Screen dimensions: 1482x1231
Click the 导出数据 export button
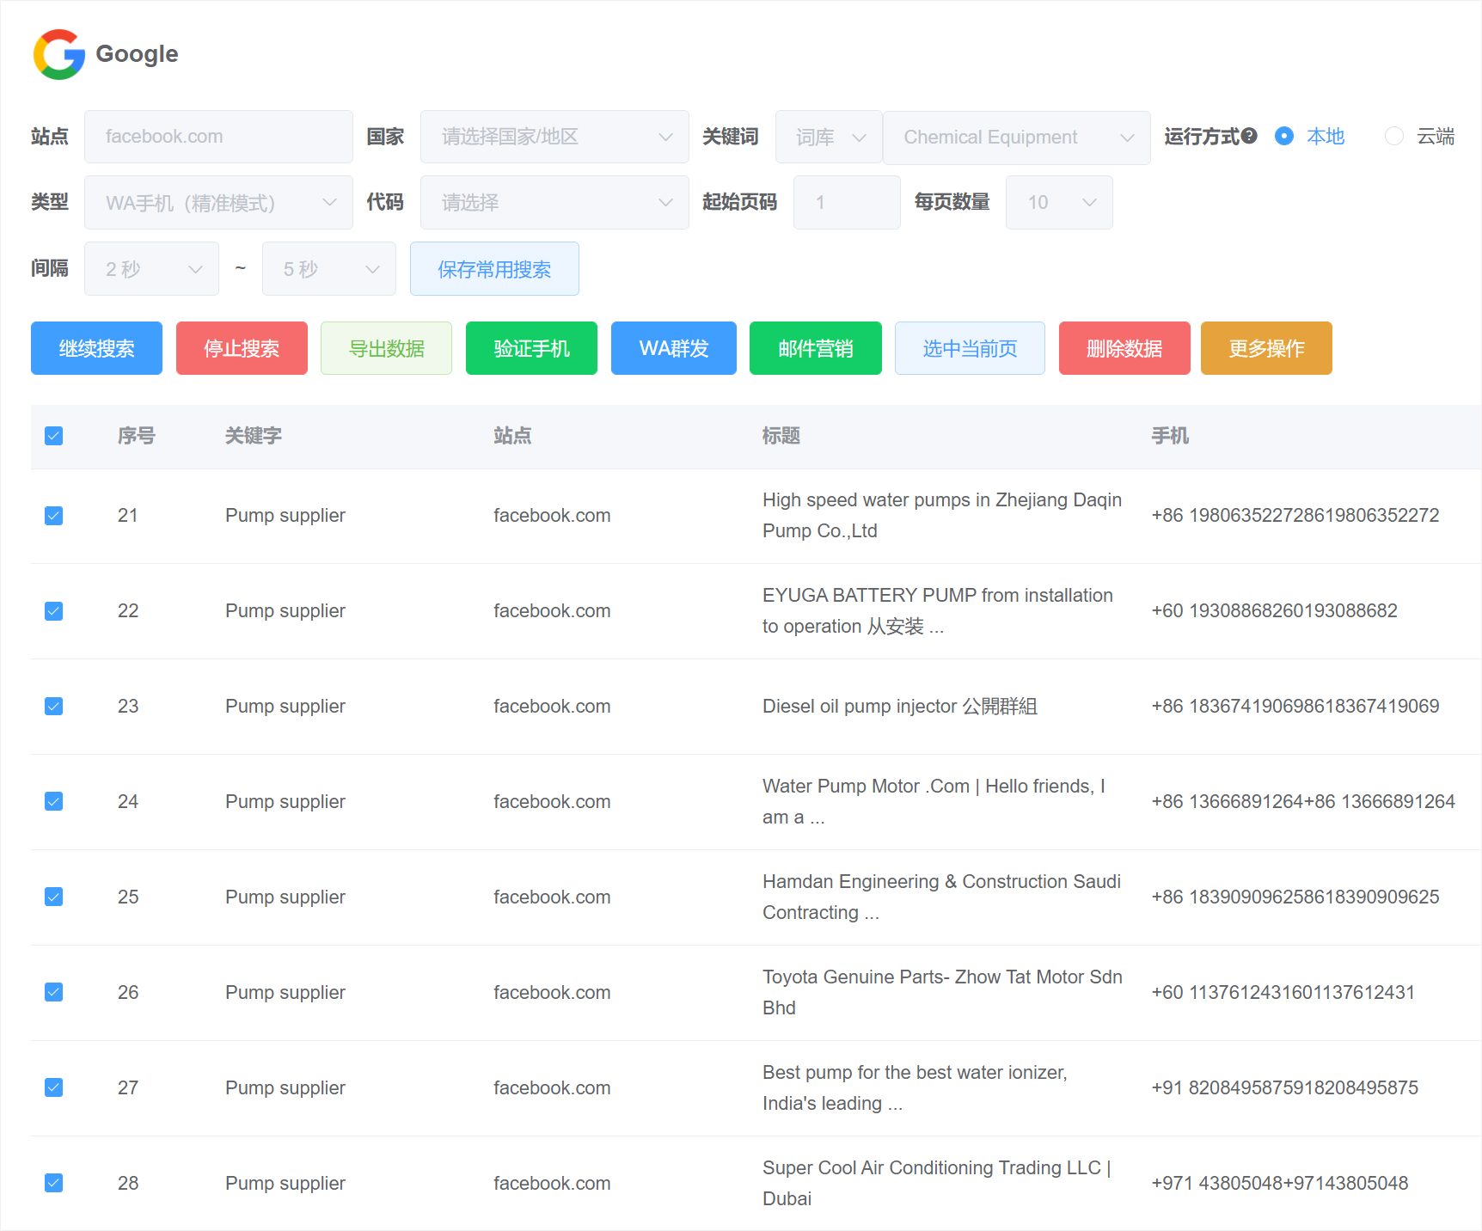pyautogui.click(x=386, y=348)
